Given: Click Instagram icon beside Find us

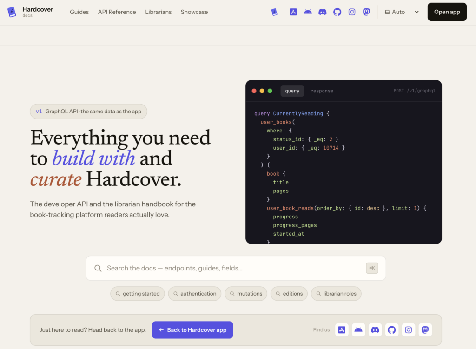Looking at the screenshot, I should click(x=408, y=330).
